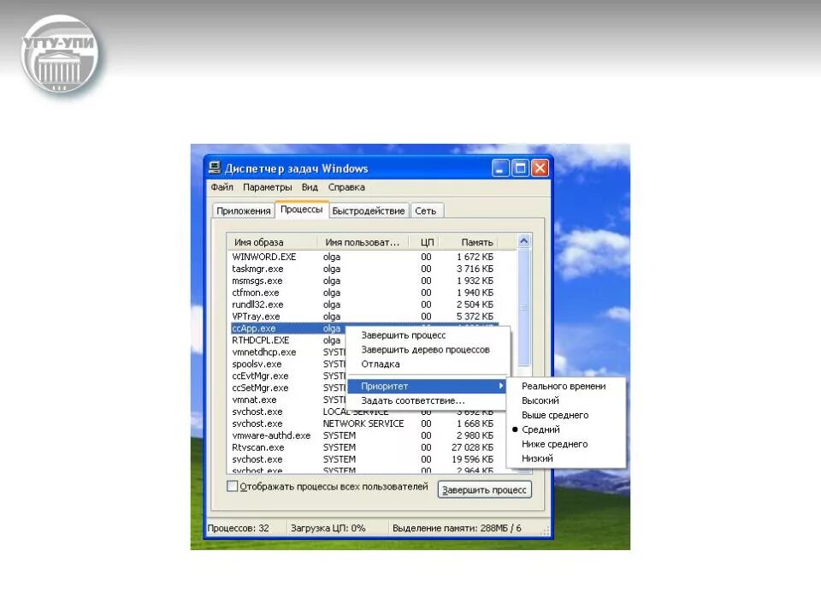
Task: Close the Task Manager window
Action: (x=540, y=169)
